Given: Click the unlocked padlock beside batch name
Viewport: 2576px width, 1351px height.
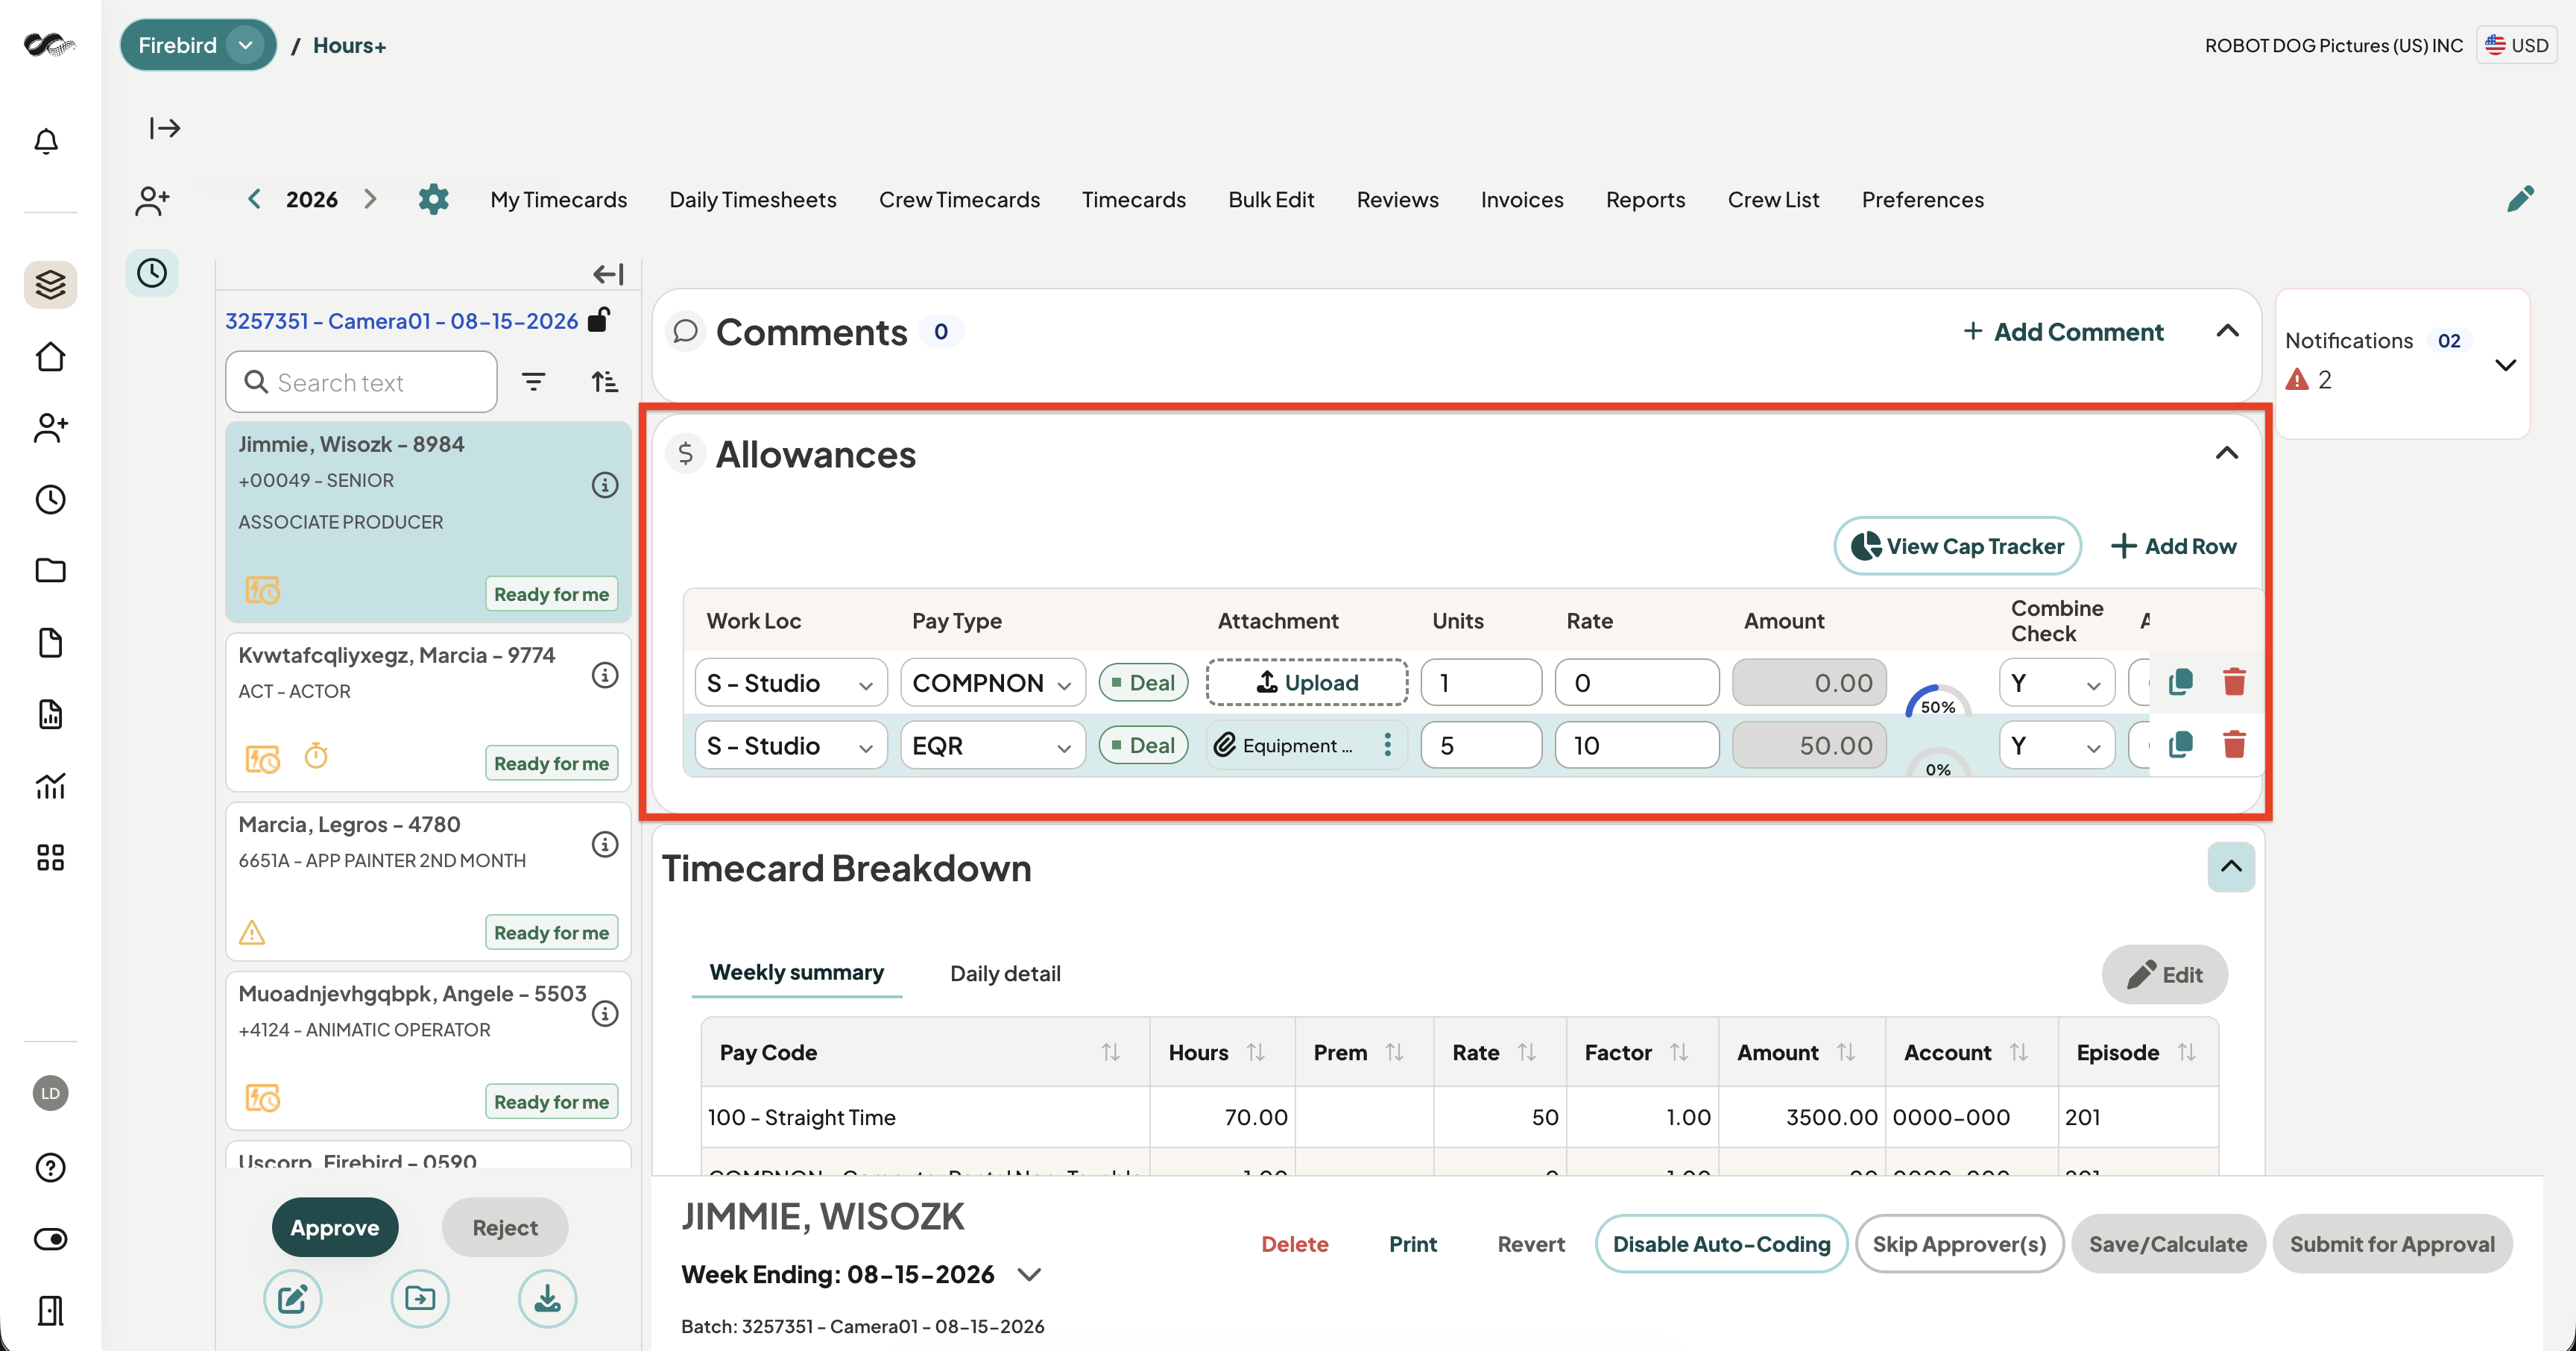Looking at the screenshot, I should (599, 320).
